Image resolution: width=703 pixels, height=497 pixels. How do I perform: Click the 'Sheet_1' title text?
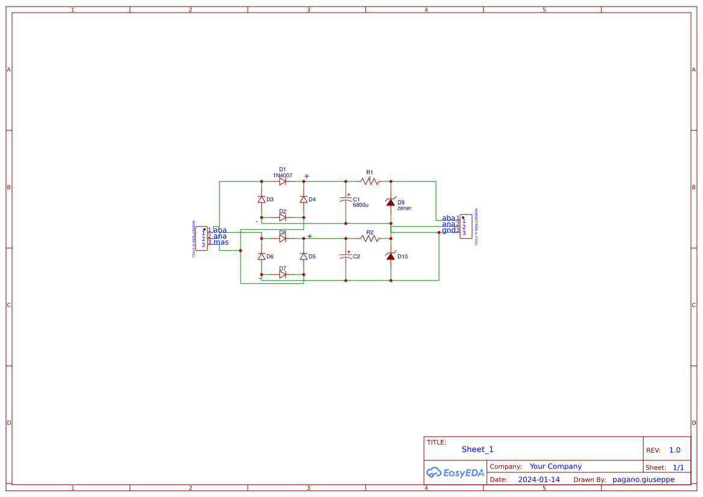[x=477, y=450]
